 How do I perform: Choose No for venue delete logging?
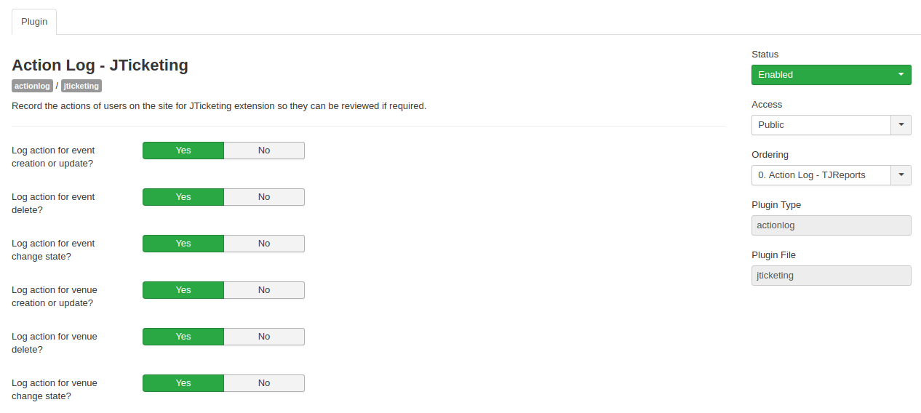[263, 337]
